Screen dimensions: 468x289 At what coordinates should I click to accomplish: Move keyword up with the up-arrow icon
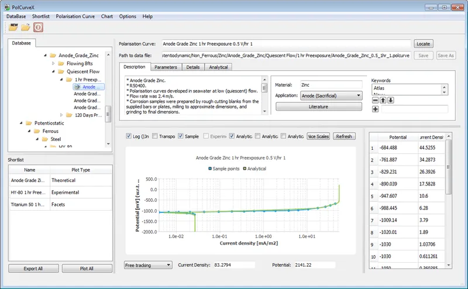click(383, 100)
